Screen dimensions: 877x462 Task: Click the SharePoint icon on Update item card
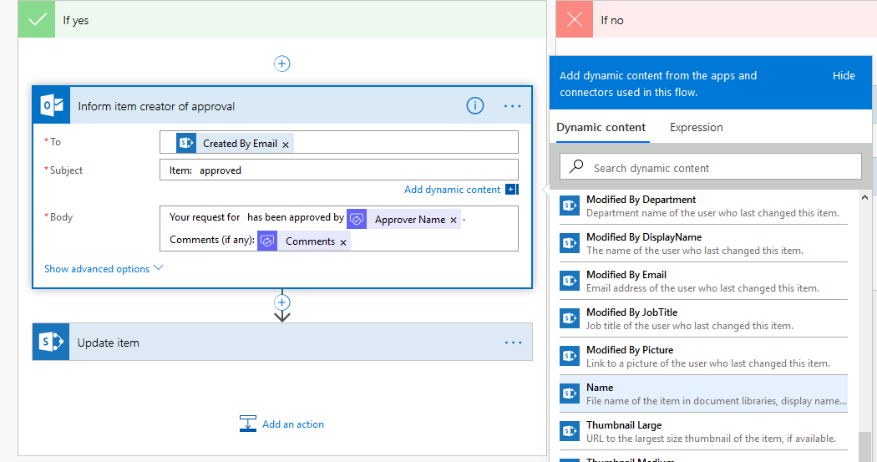click(x=51, y=343)
